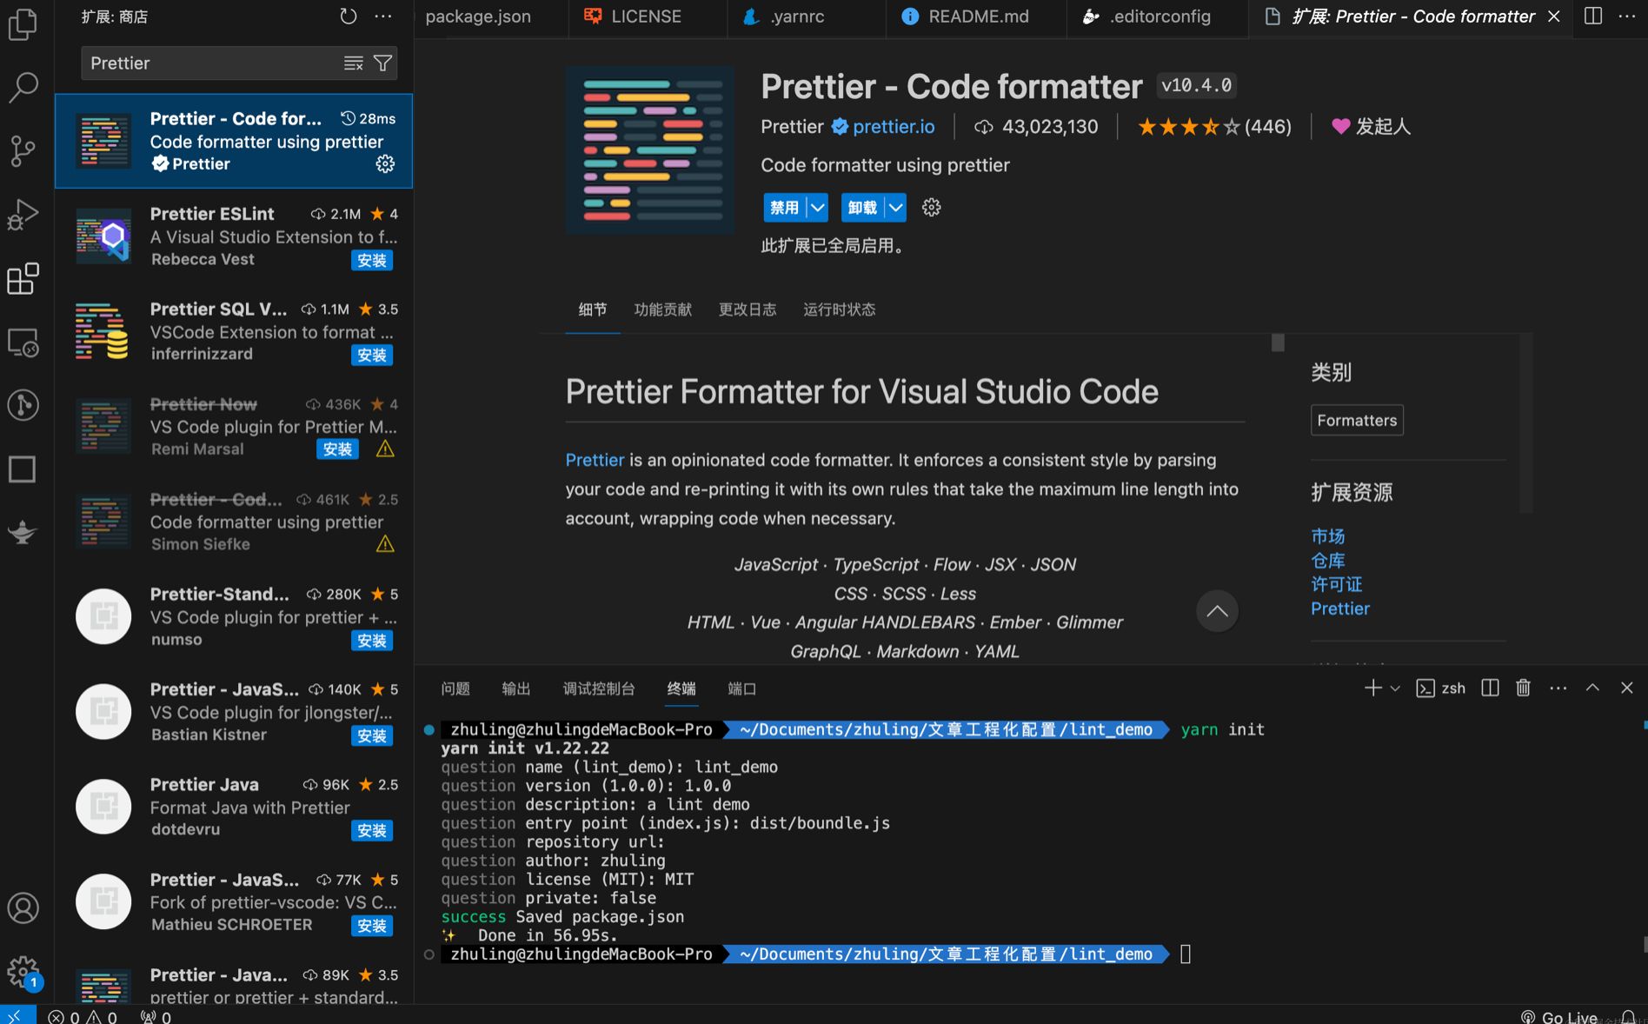
Task: Open the 仓库 repository resource link
Action: click(1327, 561)
